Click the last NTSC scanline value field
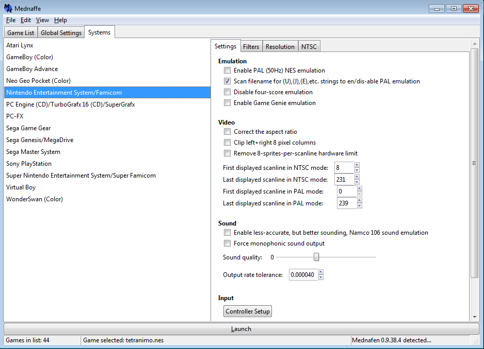The image size is (484, 349). [344, 180]
